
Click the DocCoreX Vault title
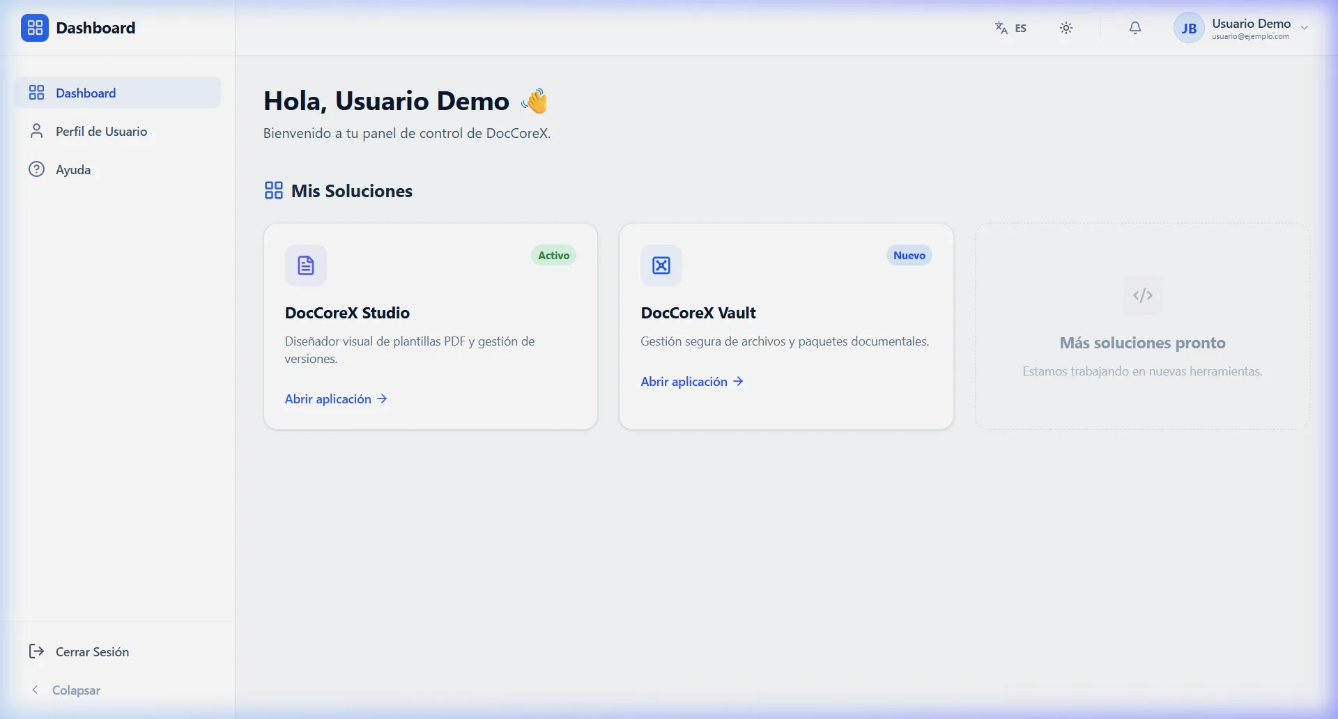click(698, 313)
